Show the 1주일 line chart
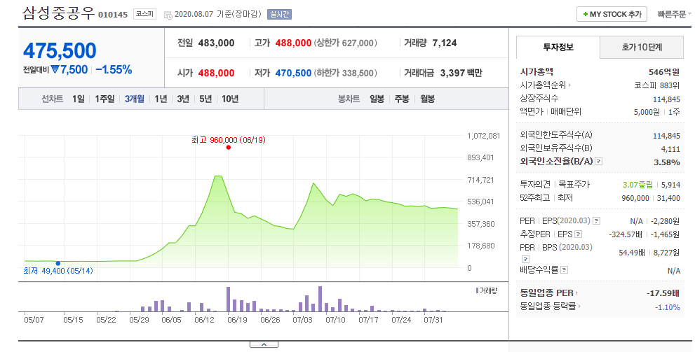The width and height of the screenshot is (695, 352). (104, 99)
